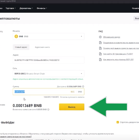Click the play icon beside Обучающее видео
139x140 pixels.
click(100, 37)
